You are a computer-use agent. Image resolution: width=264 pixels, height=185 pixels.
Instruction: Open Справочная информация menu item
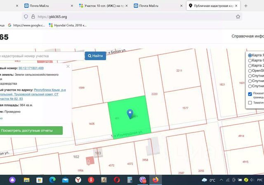(x=247, y=36)
